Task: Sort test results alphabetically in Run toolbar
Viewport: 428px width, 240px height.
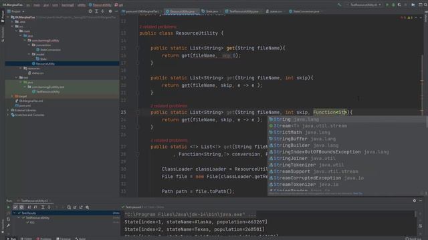Action: [29, 207]
